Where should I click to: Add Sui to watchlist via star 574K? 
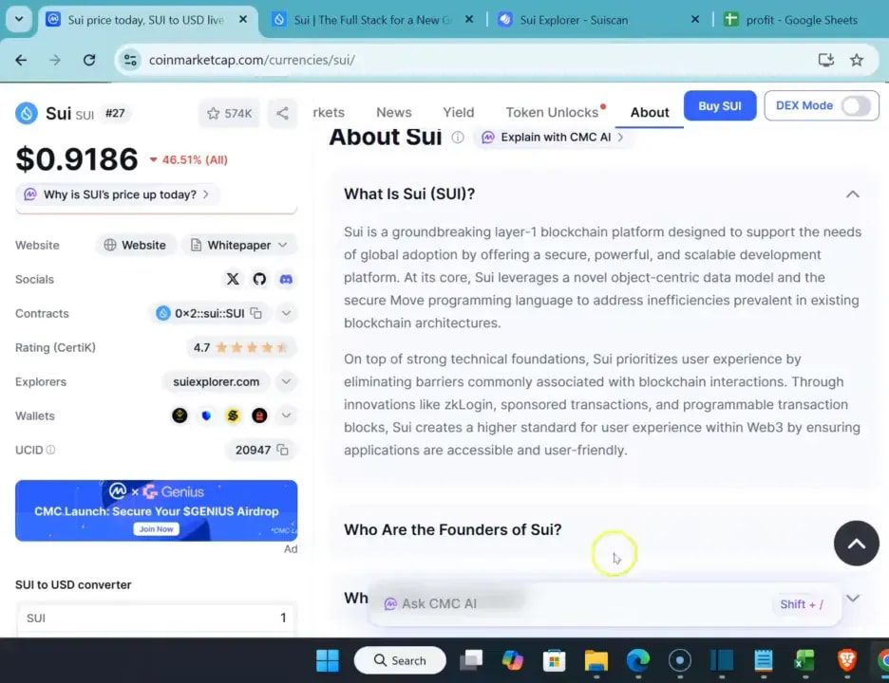[229, 113]
